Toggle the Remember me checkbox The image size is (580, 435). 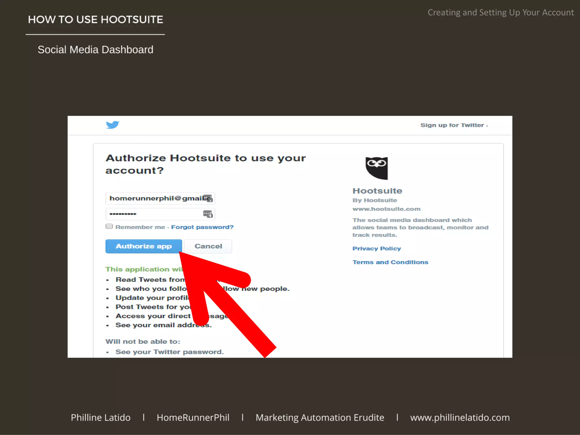point(109,226)
